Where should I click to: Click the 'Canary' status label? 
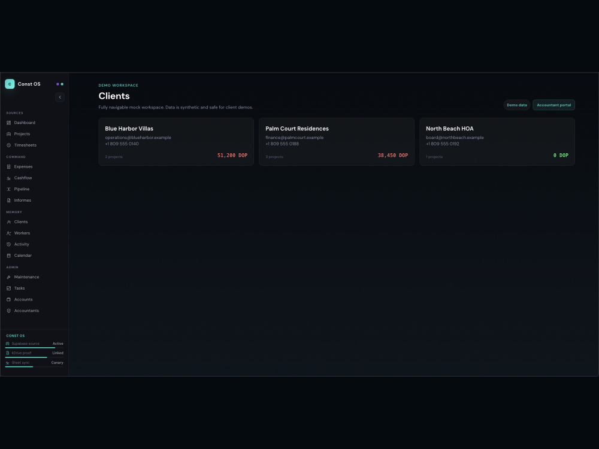coord(58,363)
